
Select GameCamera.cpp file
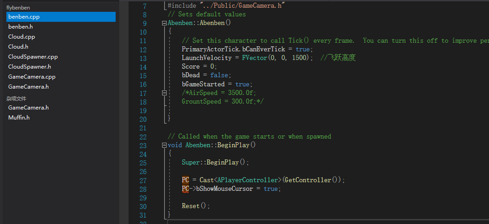point(32,76)
